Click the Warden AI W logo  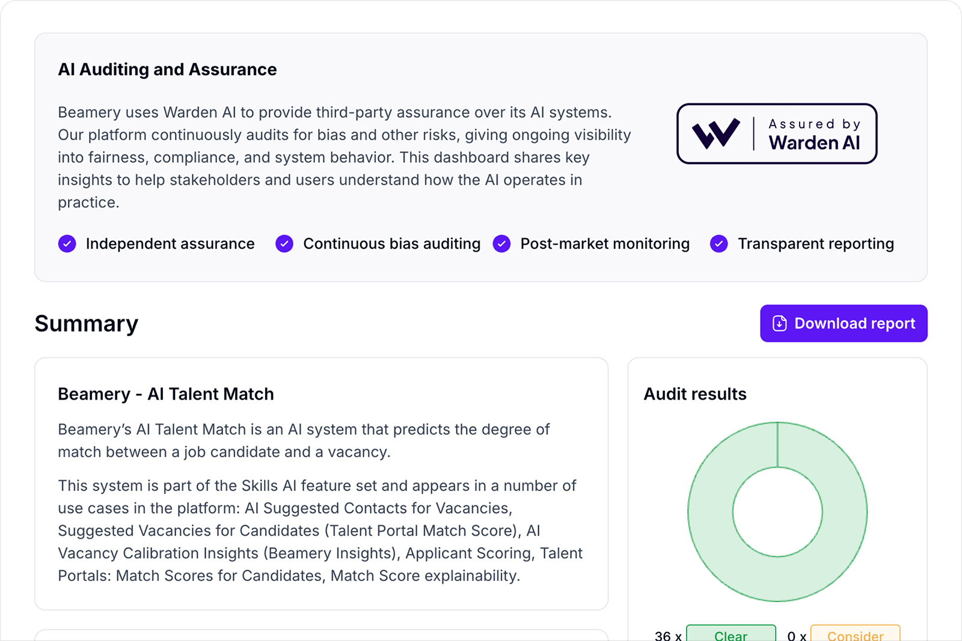point(715,133)
